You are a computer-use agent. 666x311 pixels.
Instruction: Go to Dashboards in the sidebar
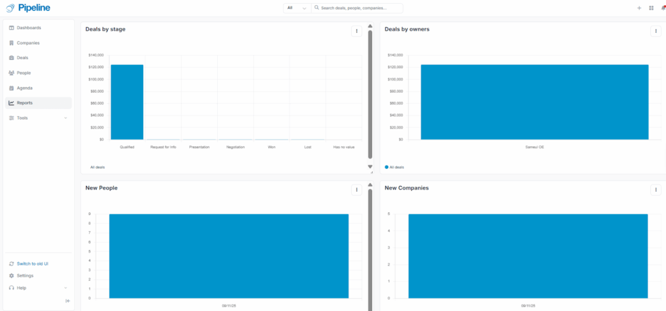[x=29, y=28]
